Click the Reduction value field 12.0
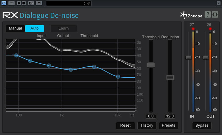 pos(170,116)
